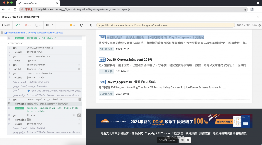This screenshot has width=262, height=145.
Task: Click the 技術 tag on the Day30 article
Action: pyautogui.click(x=102, y=60)
